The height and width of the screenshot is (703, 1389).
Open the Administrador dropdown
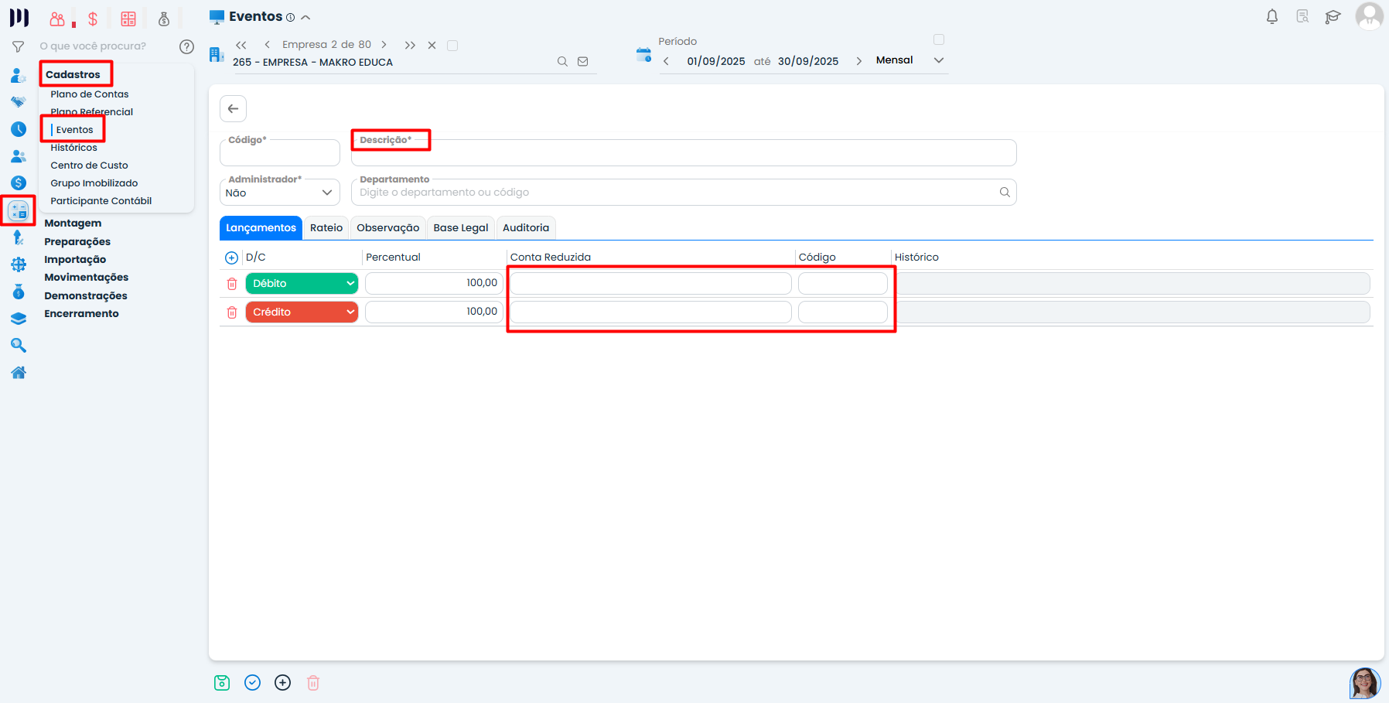click(279, 193)
